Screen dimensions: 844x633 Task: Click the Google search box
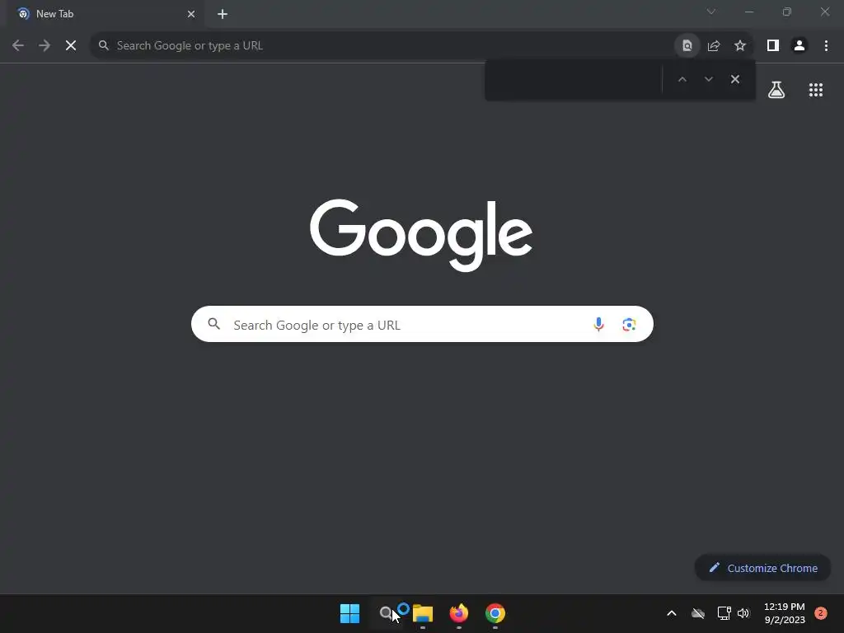(422, 324)
